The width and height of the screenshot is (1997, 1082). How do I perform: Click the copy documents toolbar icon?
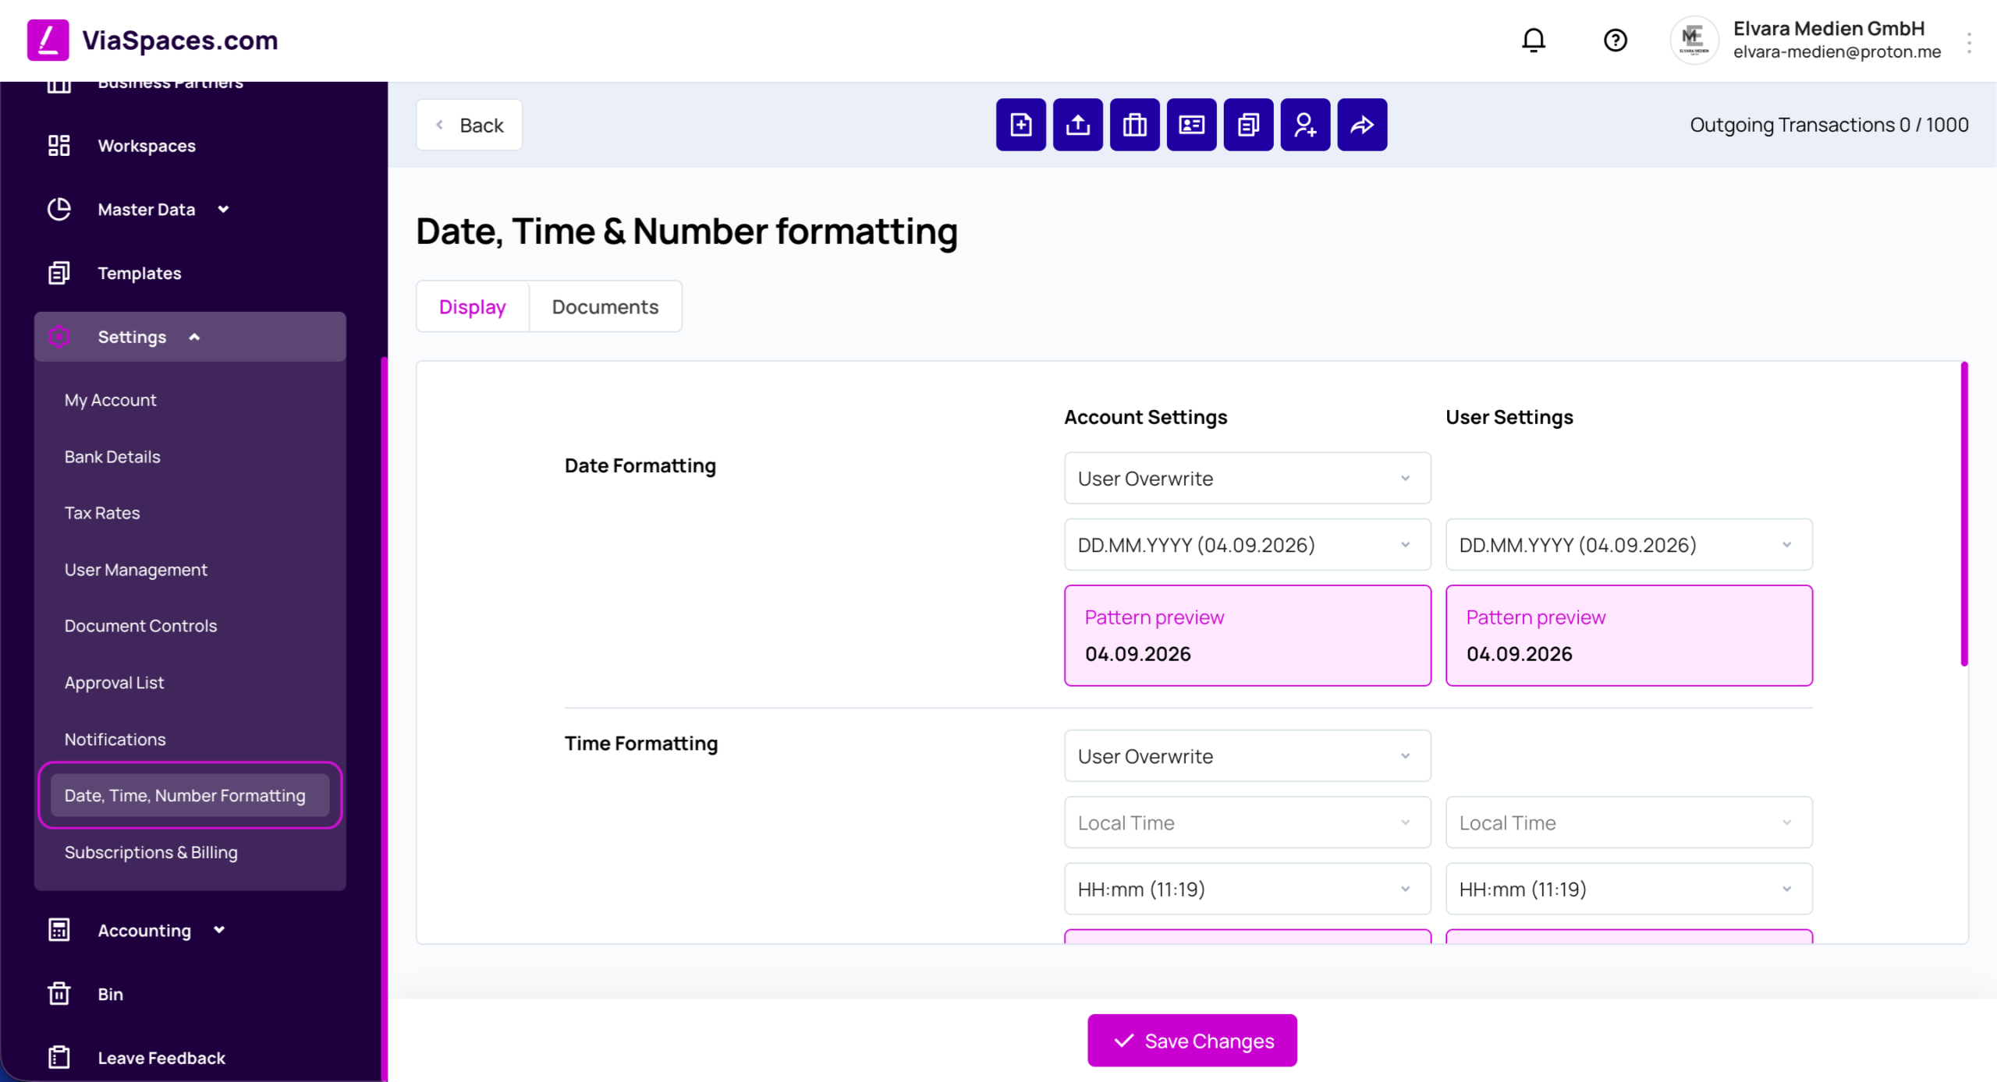[x=1248, y=125]
